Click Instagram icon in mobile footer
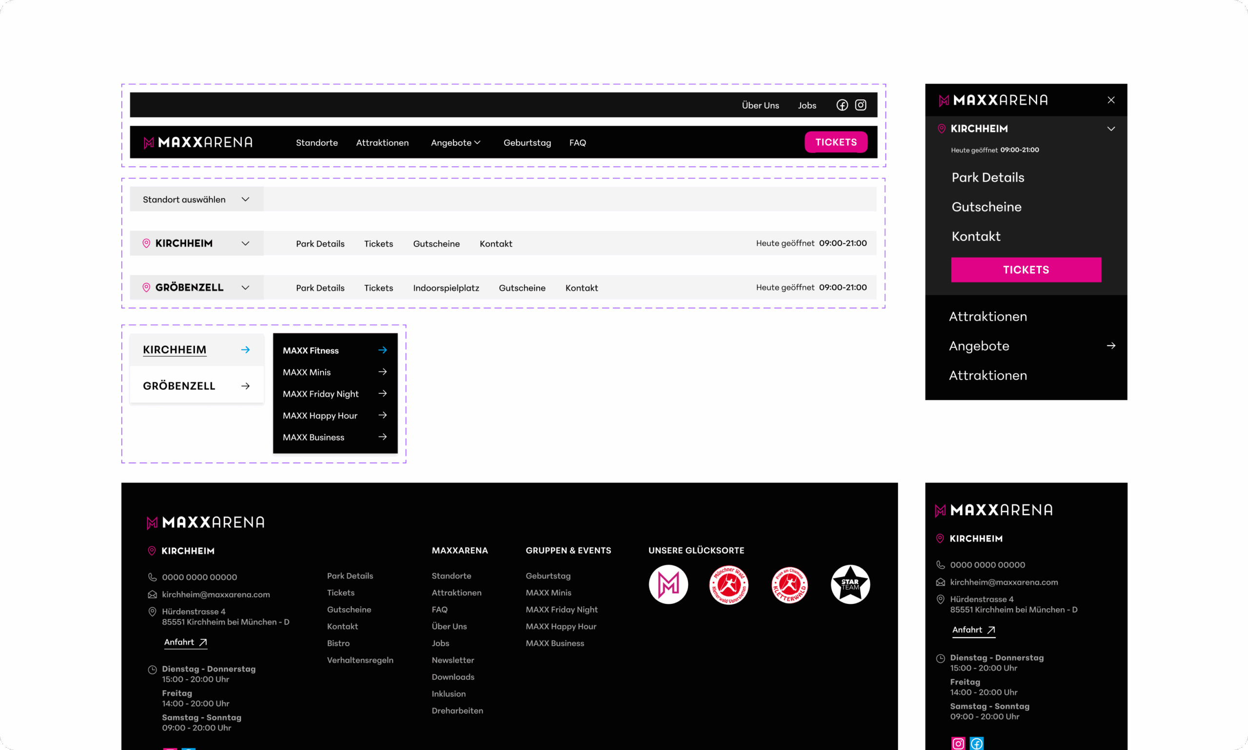 coord(958,744)
